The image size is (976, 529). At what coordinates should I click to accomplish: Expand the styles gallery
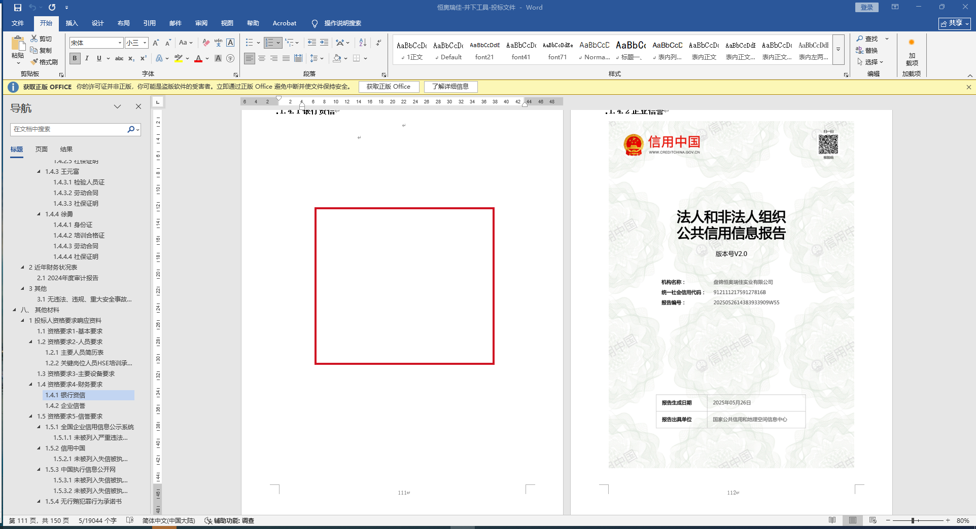(838, 49)
